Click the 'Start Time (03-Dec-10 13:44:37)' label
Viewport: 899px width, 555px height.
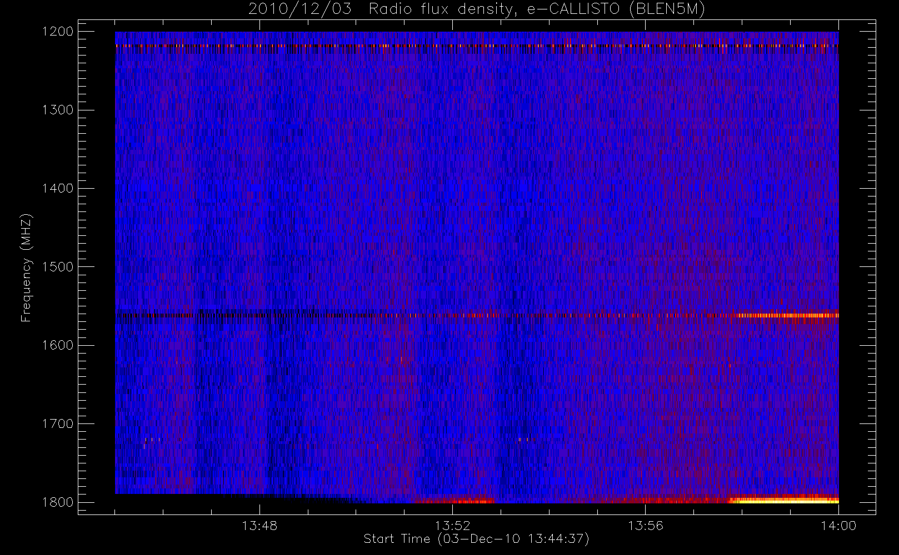476,539
